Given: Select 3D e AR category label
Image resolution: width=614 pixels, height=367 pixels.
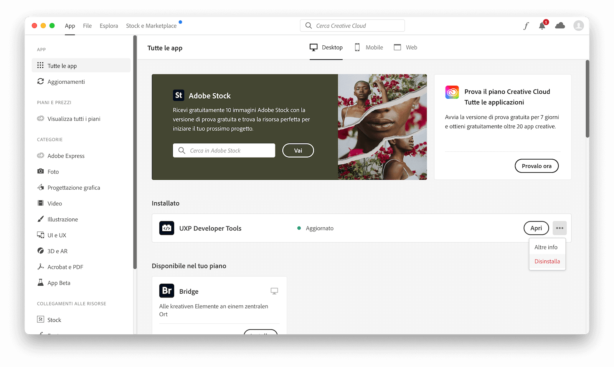Looking at the screenshot, I should pos(58,251).
